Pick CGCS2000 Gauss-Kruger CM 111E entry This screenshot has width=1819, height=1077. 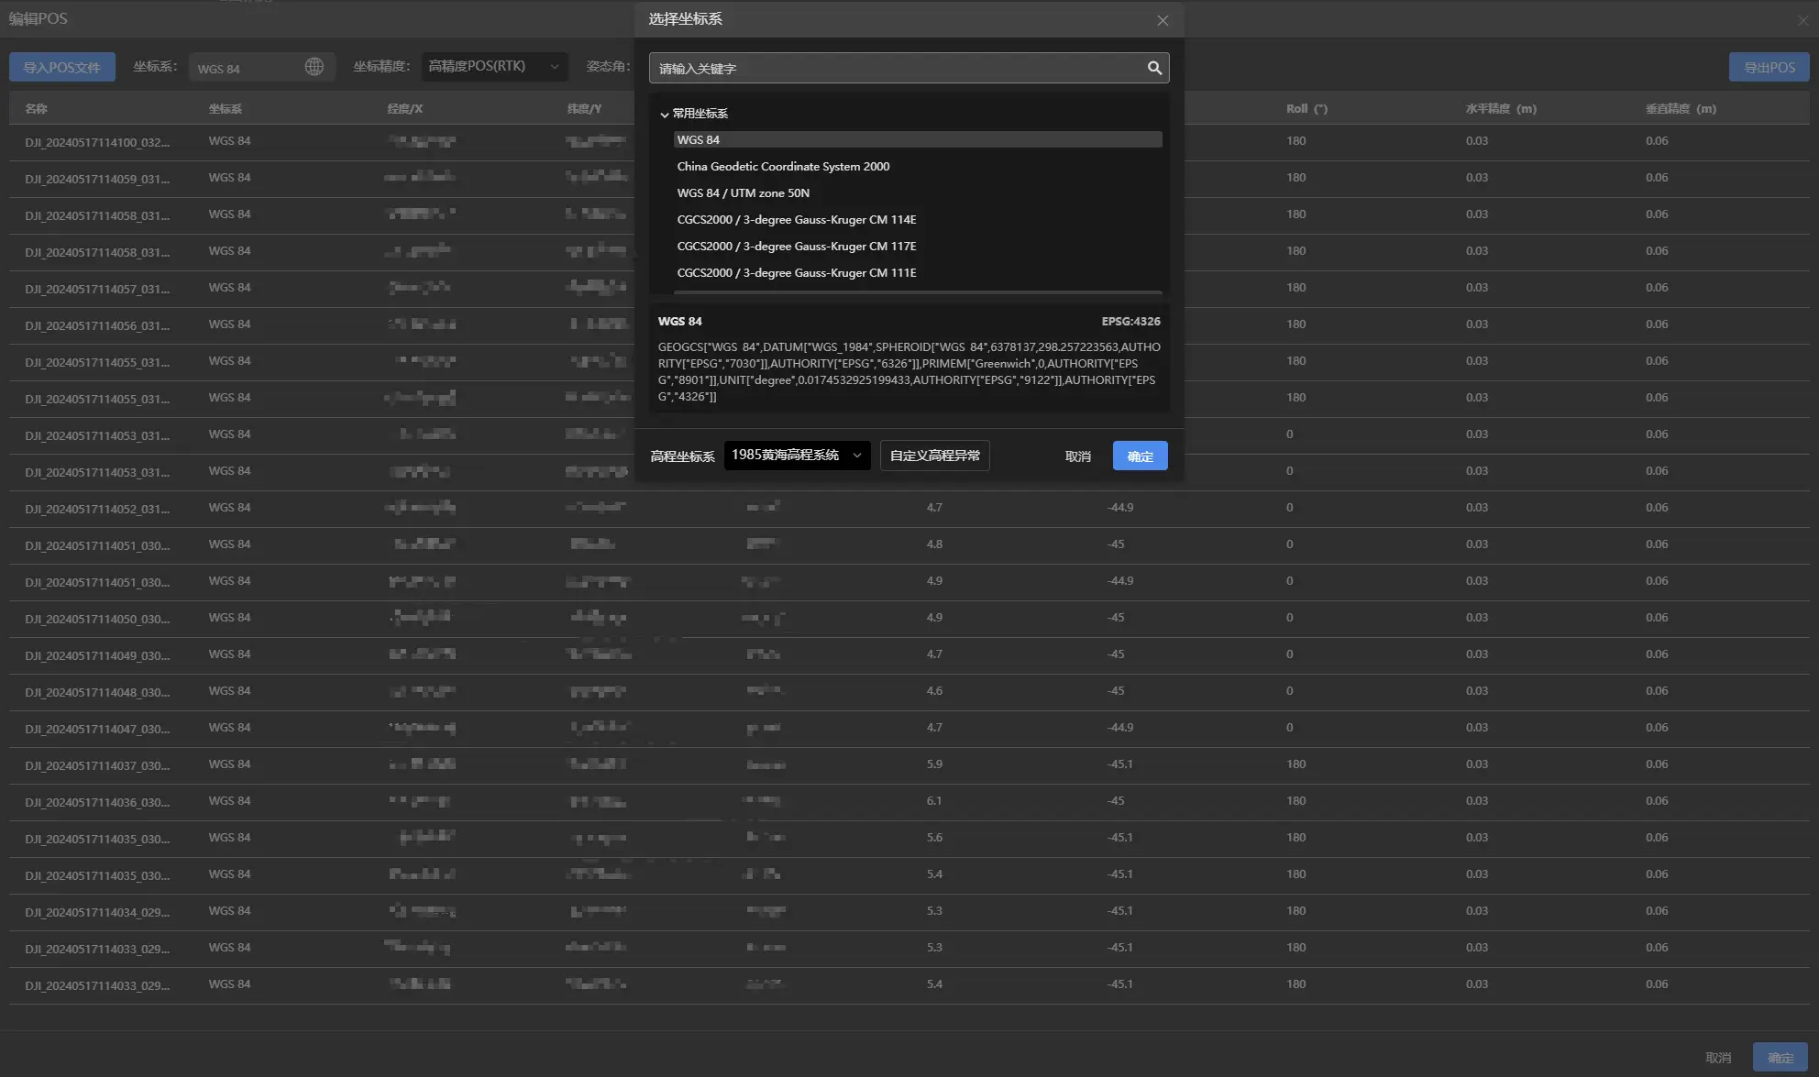[796, 273]
